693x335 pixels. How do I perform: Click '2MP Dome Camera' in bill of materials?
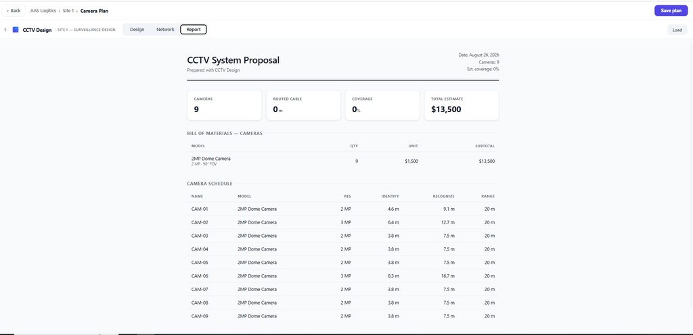pyautogui.click(x=211, y=159)
